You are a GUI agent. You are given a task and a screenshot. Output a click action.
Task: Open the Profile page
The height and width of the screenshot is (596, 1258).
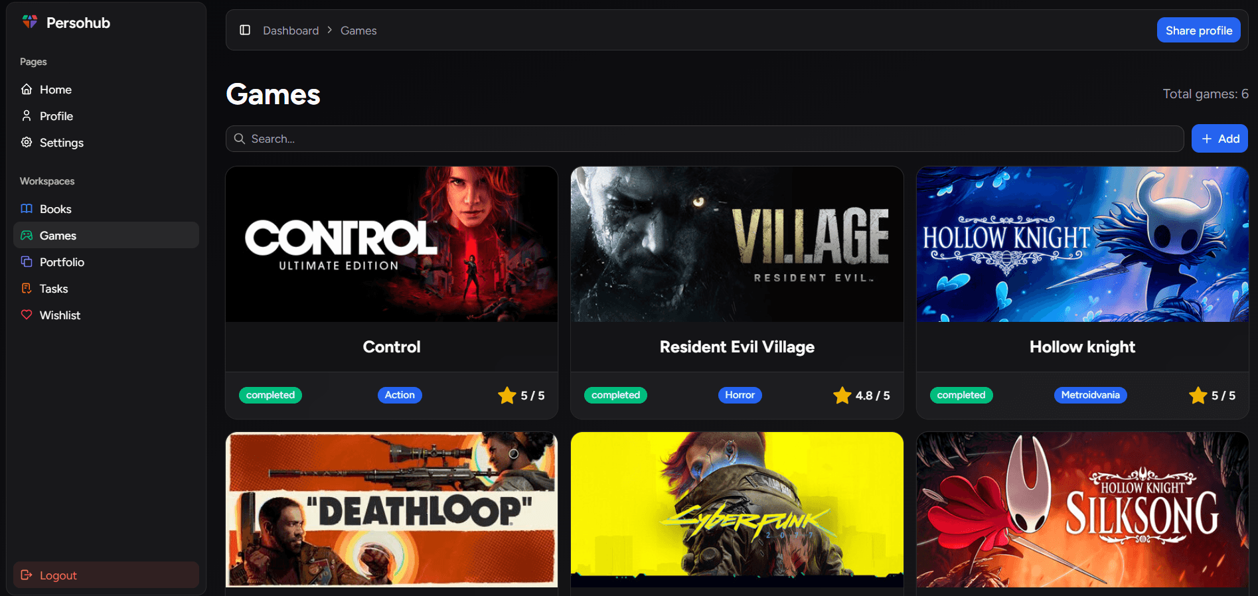tap(56, 116)
